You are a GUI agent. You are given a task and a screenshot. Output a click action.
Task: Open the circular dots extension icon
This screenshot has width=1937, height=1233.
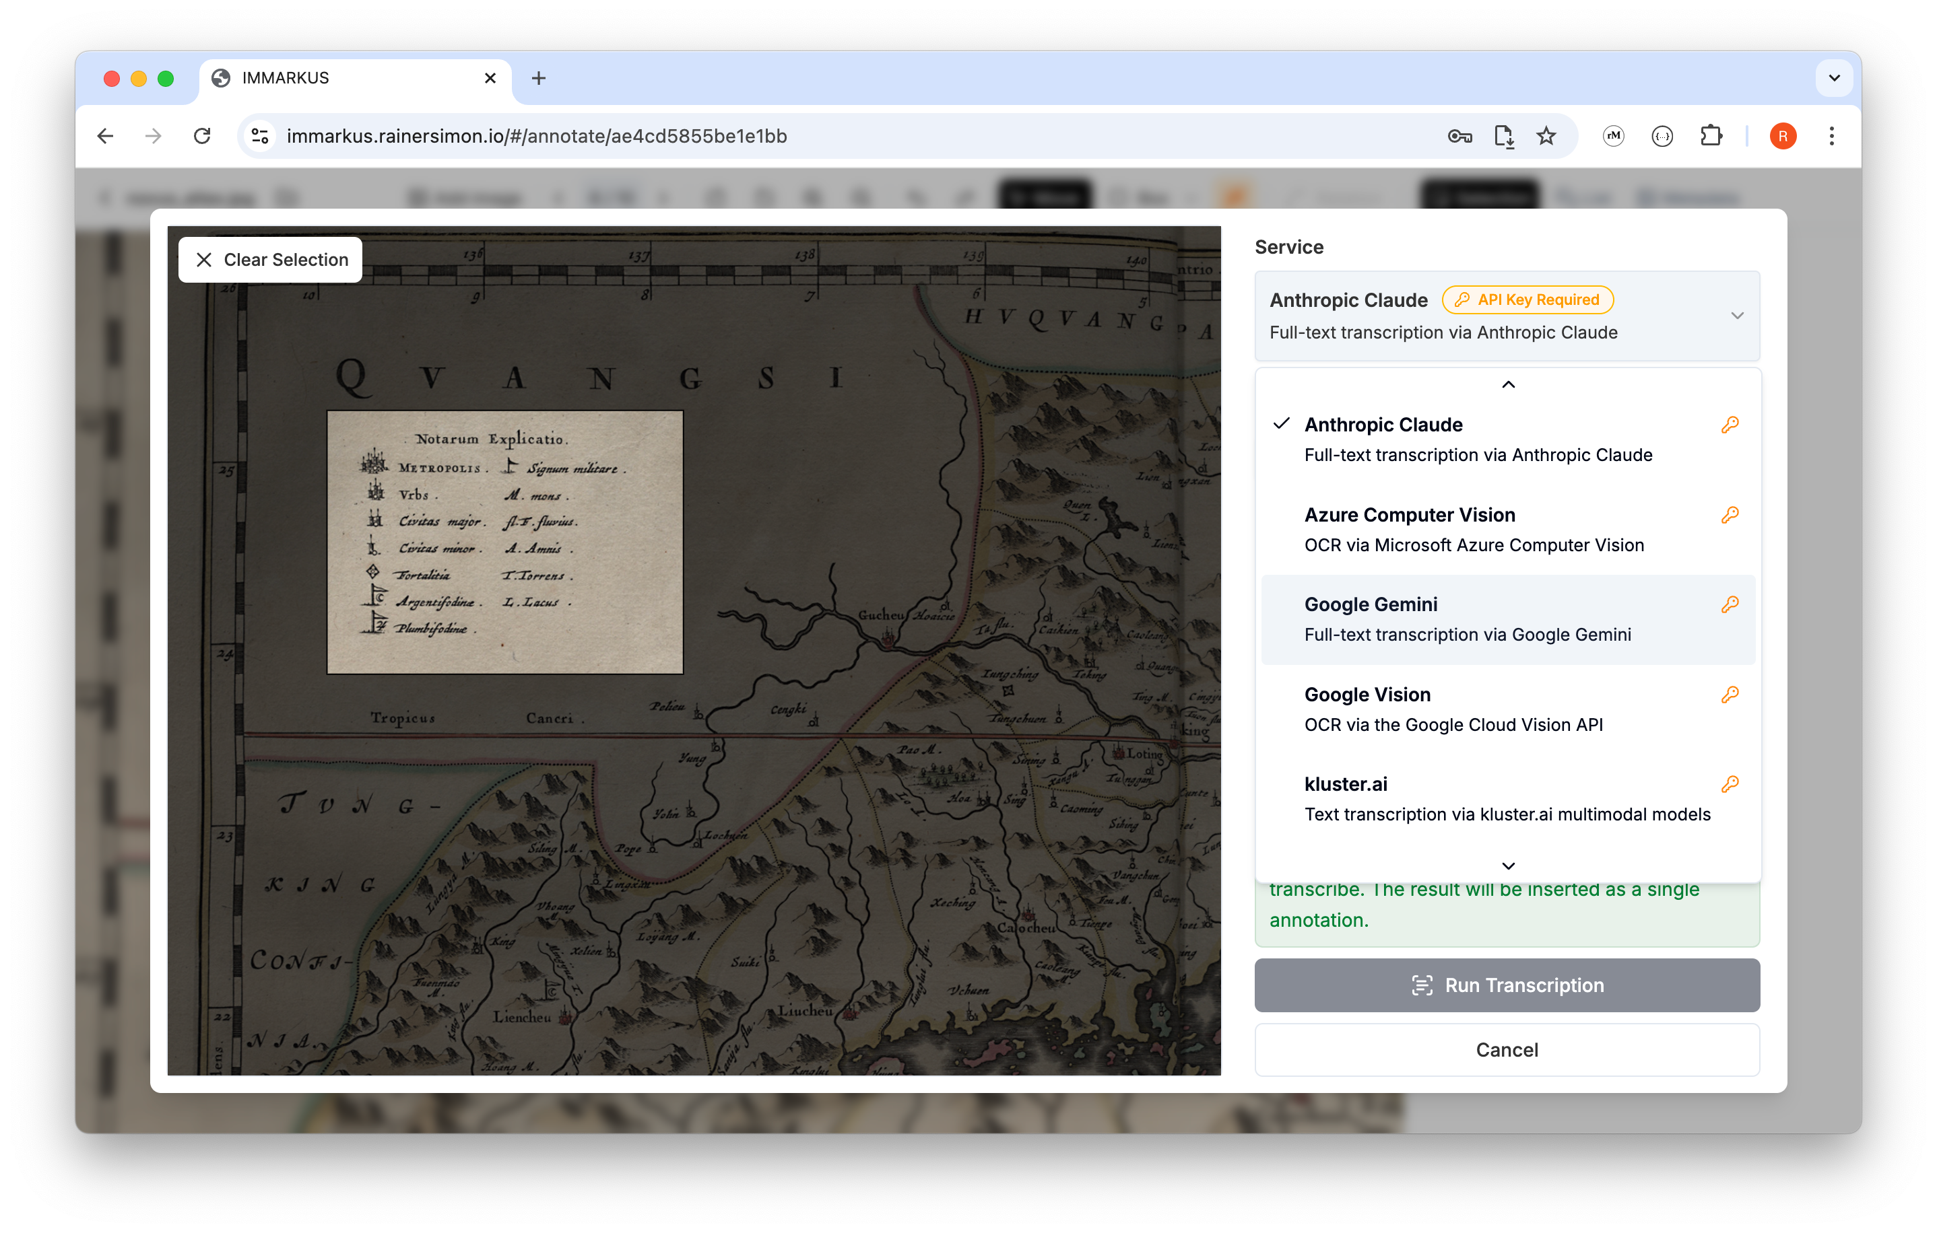(x=1662, y=136)
